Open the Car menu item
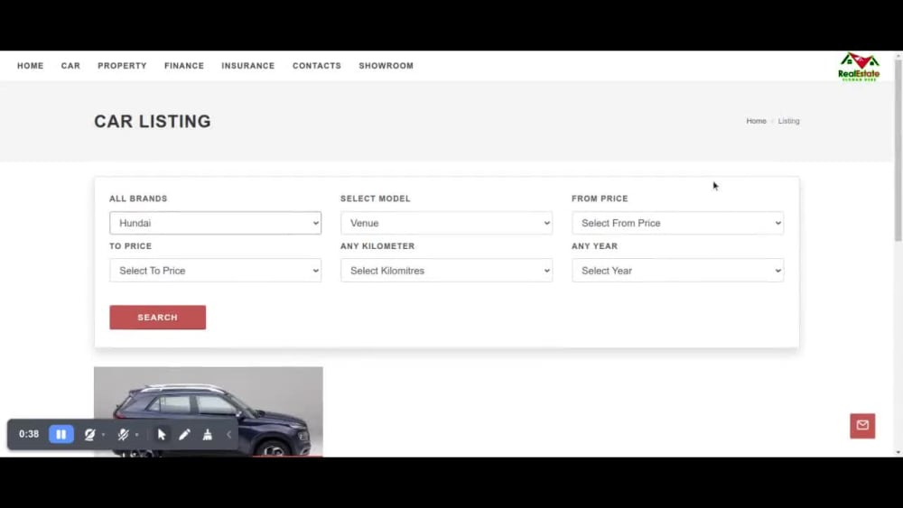Screen dimensions: 903x508 tap(70, 66)
